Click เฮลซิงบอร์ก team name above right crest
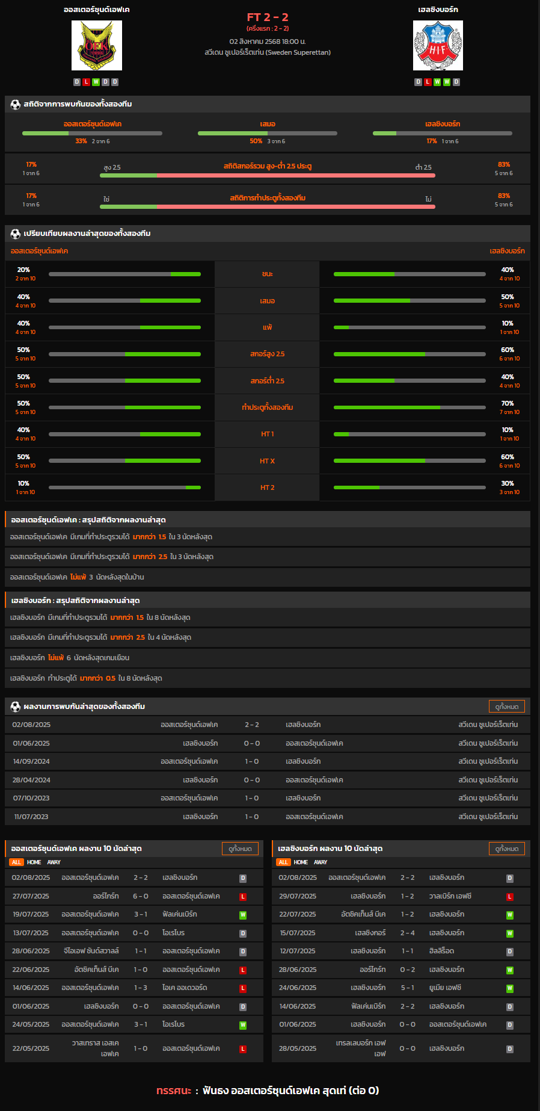 point(438,10)
